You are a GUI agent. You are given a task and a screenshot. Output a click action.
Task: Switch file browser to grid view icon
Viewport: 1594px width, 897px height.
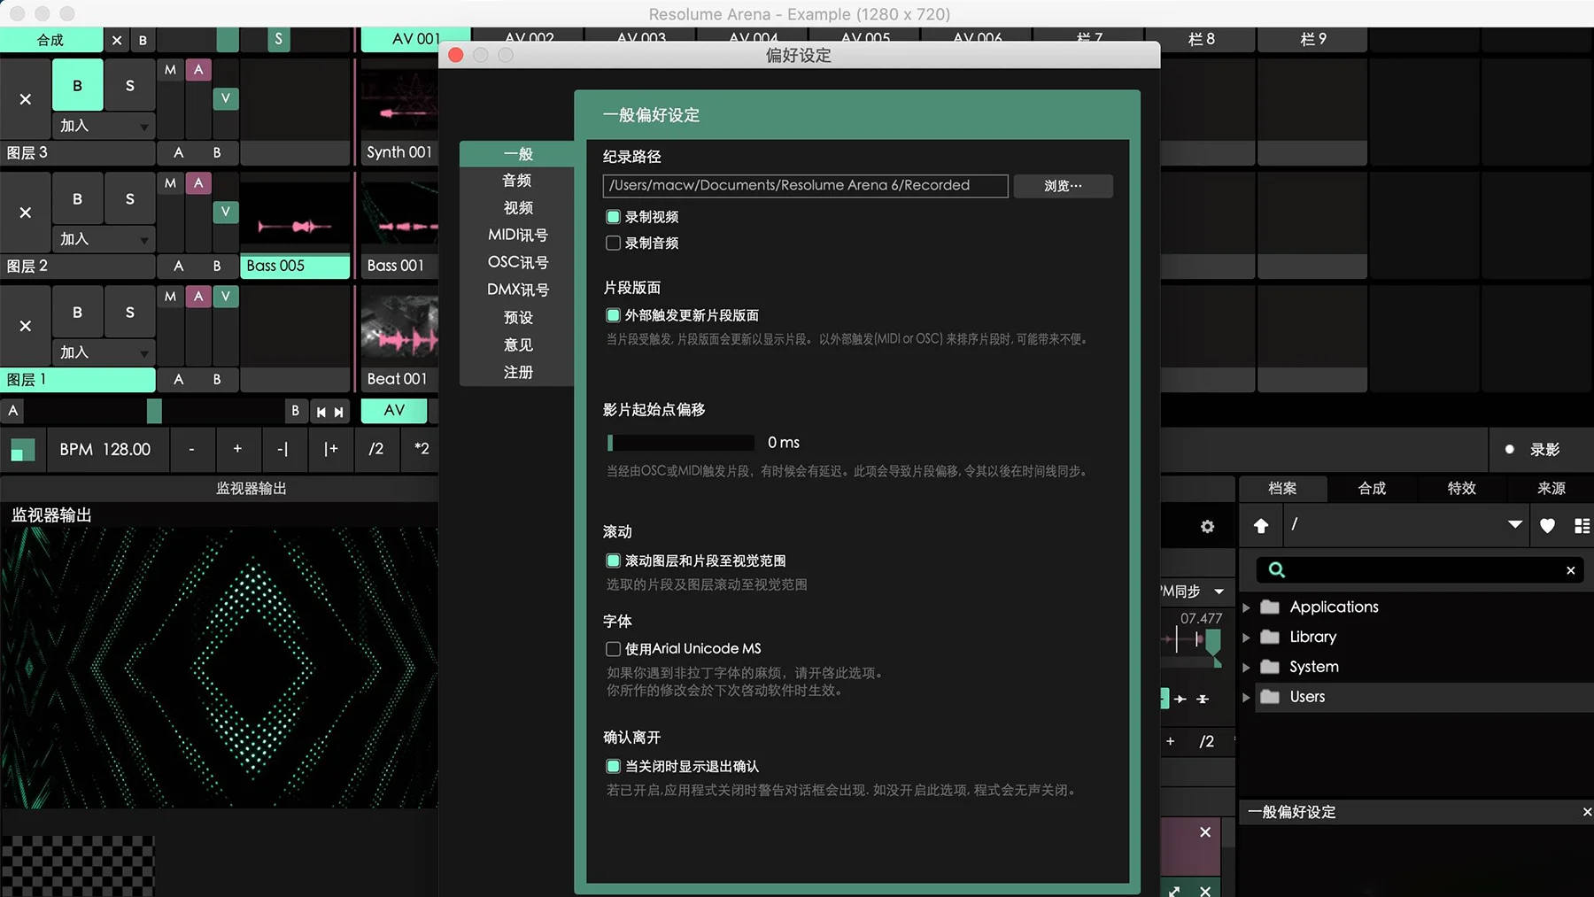coord(1582,526)
